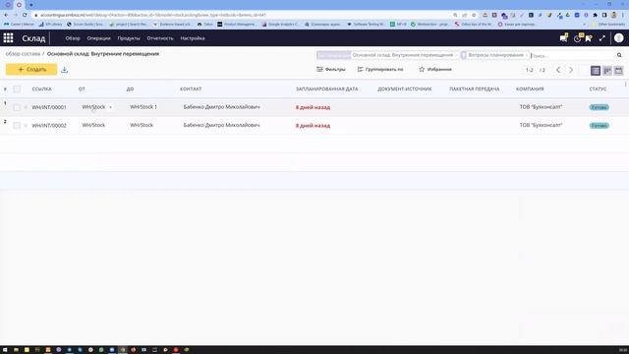
Task: Remove the Основной склад search facet
Action: [456, 55]
